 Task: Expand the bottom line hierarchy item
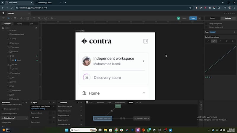point(8,73)
